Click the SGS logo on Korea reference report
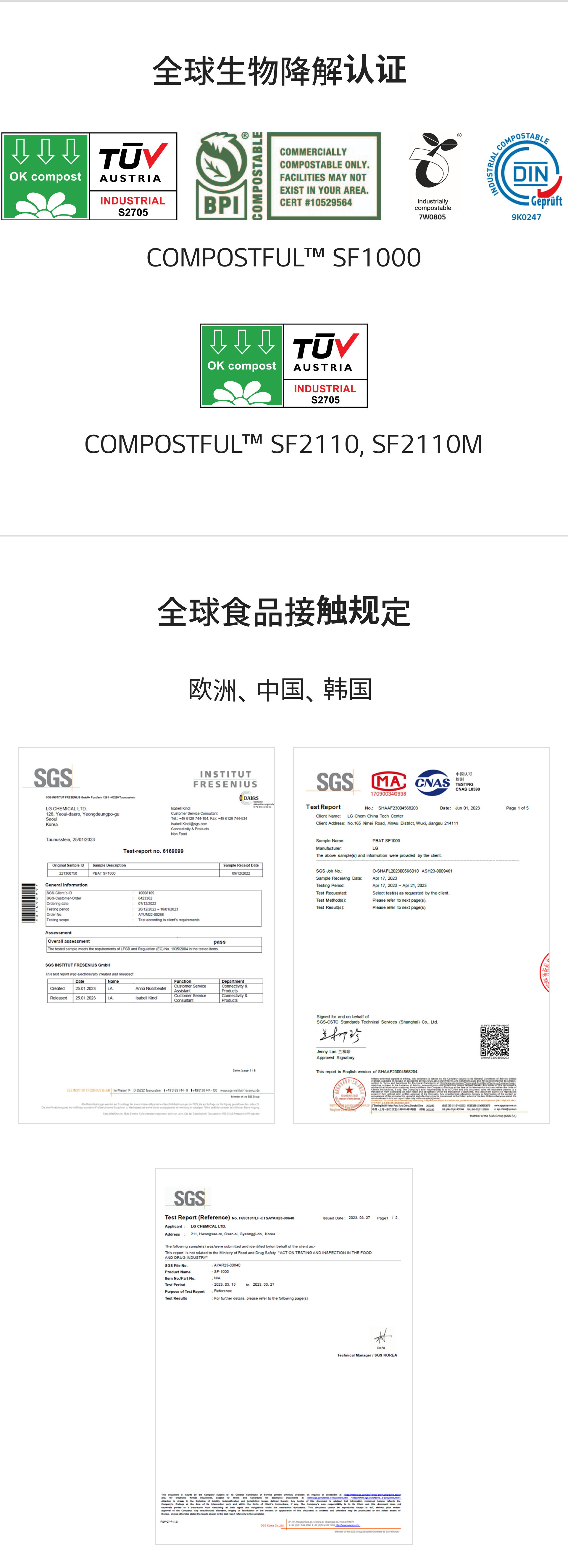 (189, 1198)
